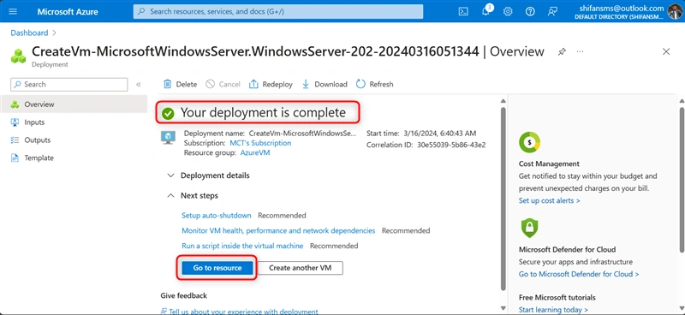Select Overview in the left menu
This screenshot has height=315, width=685.
[74, 104]
